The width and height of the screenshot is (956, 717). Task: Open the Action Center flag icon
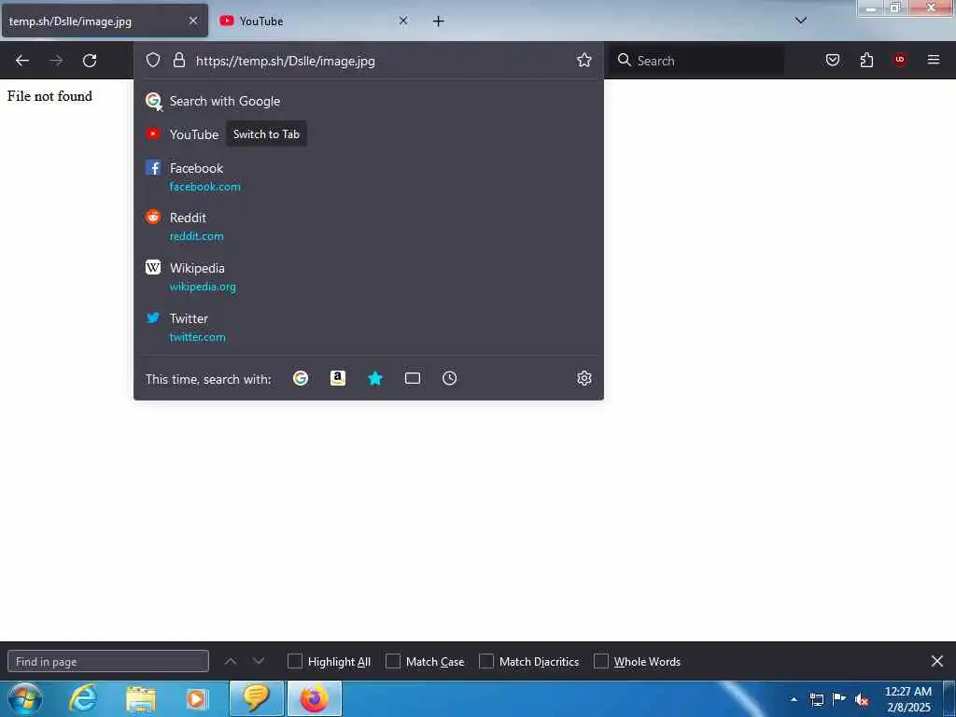pos(839,699)
